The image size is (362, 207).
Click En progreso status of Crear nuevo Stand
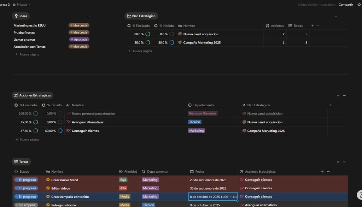pyautogui.click(x=26, y=180)
